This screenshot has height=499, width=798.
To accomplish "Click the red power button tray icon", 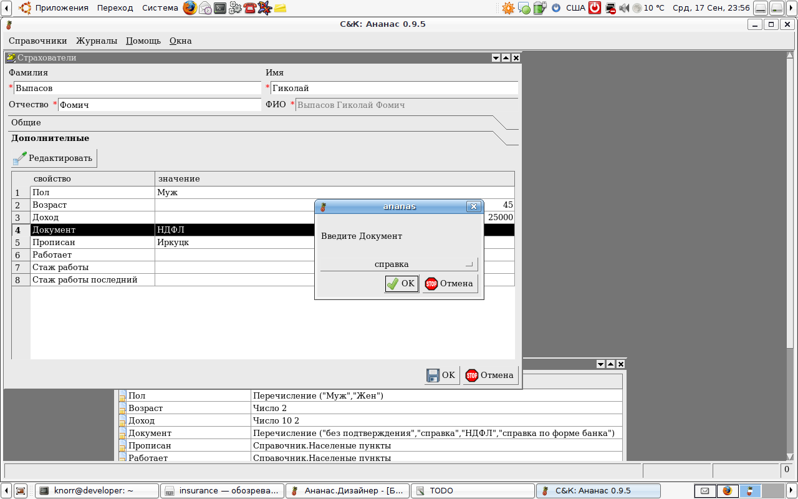I will pyautogui.click(x=595, y=8).
